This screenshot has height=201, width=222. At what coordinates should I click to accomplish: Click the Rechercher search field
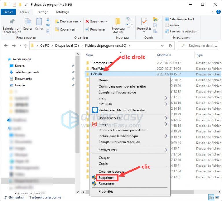(x=201, y=45)
